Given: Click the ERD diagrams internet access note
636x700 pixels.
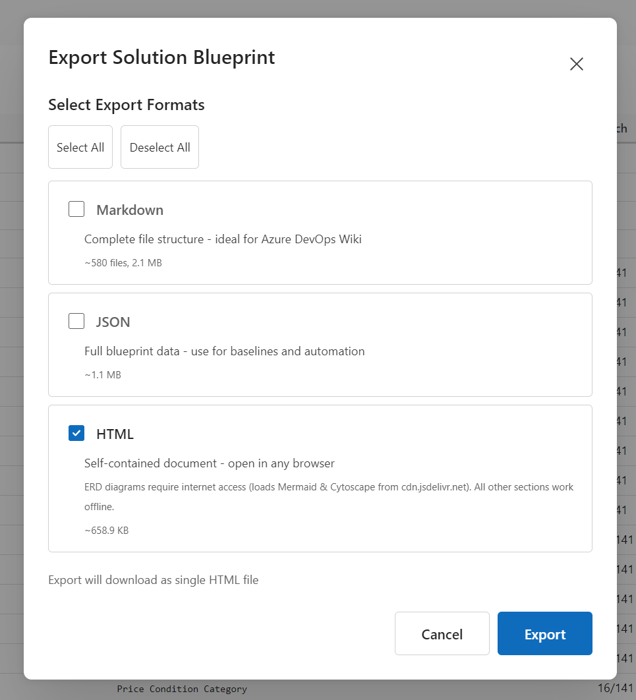Looking at the screenshot, I should click(x=328, y=496).
